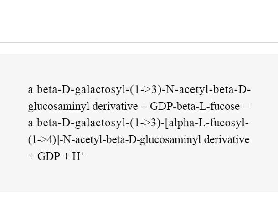Screen dimensions: 278x211
Task: Click 'derivative' before the GDP-beta-L-fucose term
Action: pyautogui.click(x=115, y=106)
